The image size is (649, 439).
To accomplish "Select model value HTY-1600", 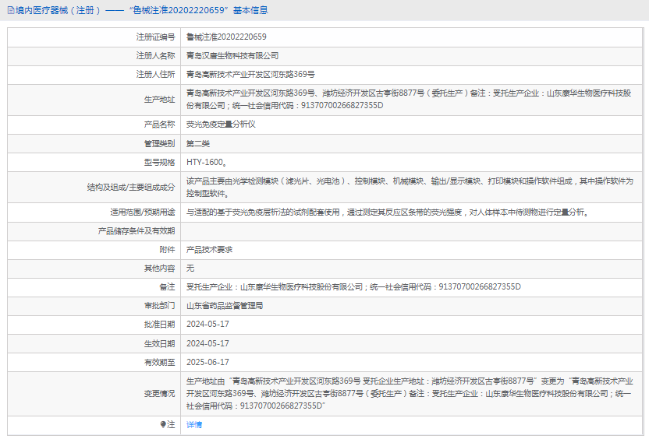I will pos(206,163).
